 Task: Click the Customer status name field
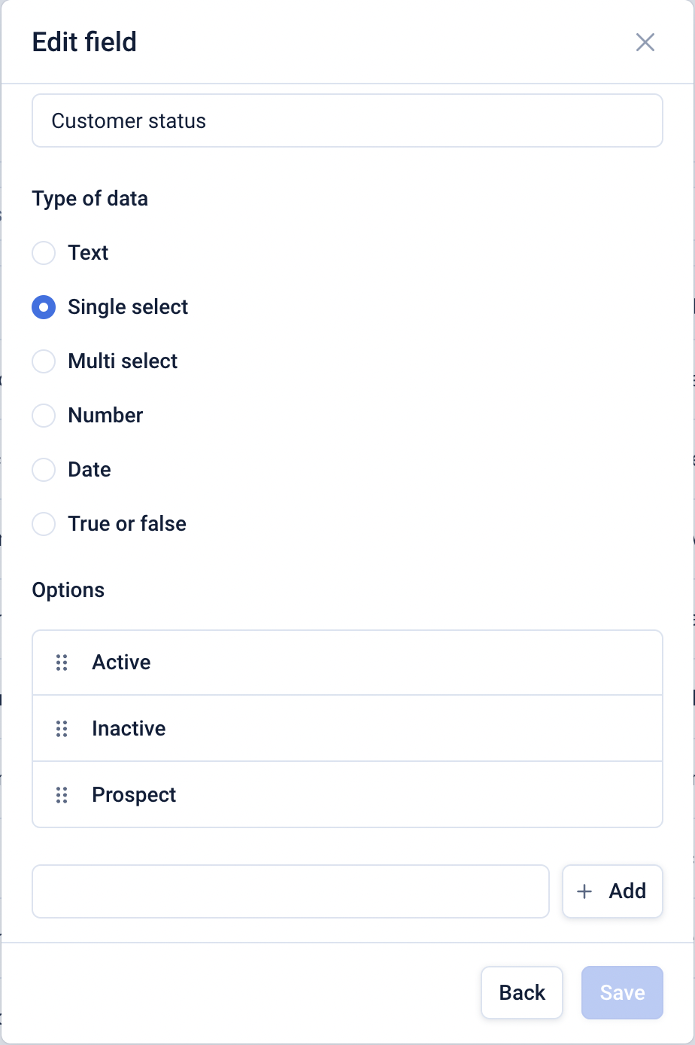(347, 120)
